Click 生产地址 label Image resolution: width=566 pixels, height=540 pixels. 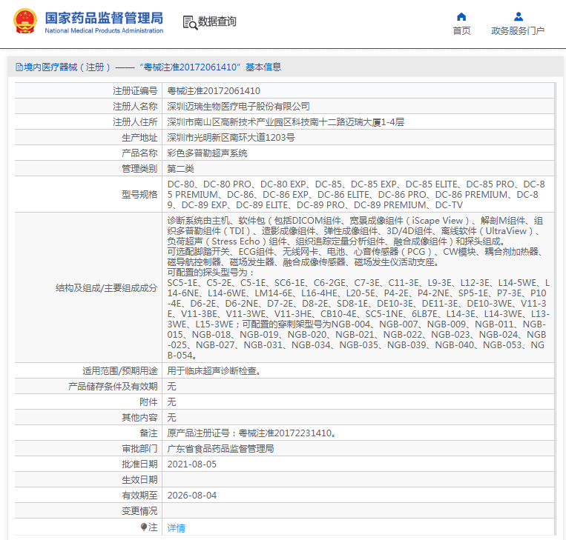click(x=139, y=137)
